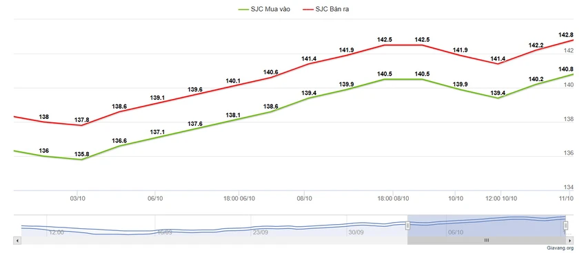The image size is (586, 253).
Task: Toggle the SJC Mua vào legend entry
Action: tap(263, 10)
